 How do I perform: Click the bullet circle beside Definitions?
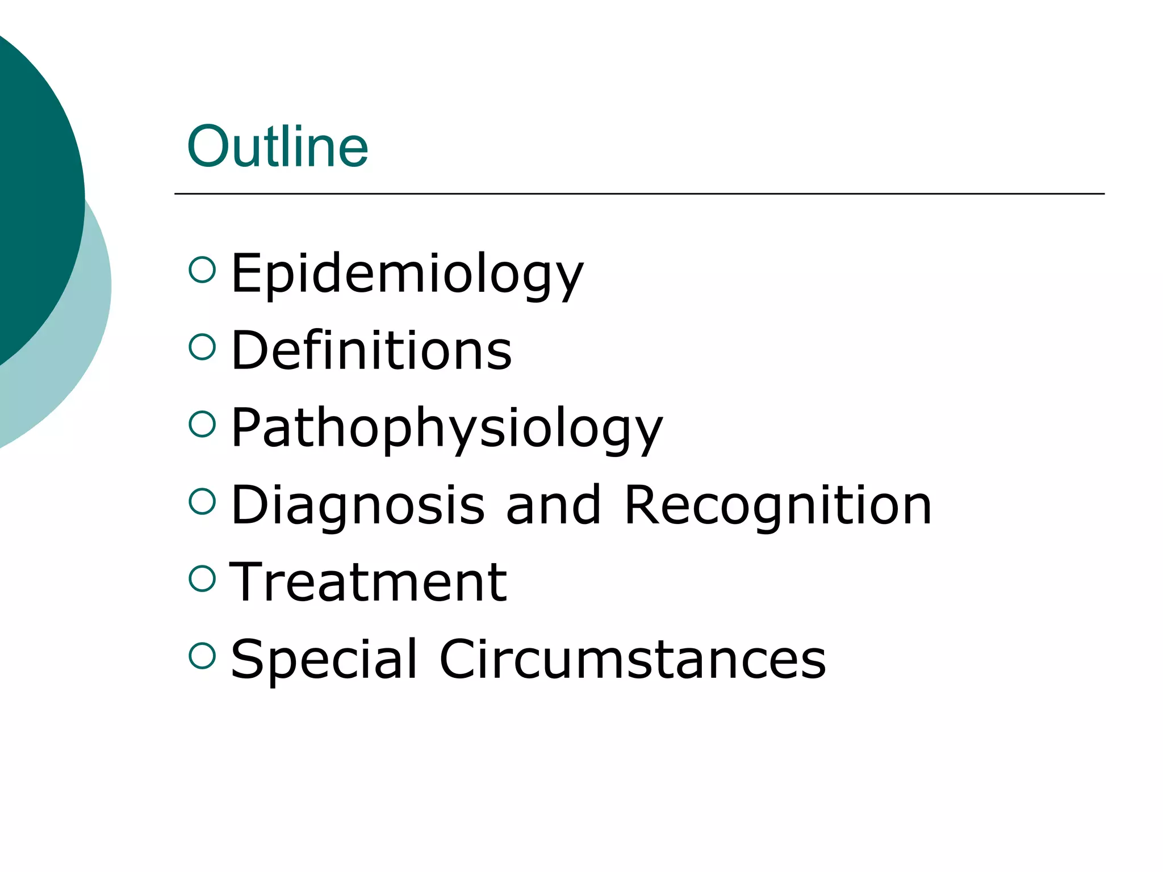tap(202, 347)
